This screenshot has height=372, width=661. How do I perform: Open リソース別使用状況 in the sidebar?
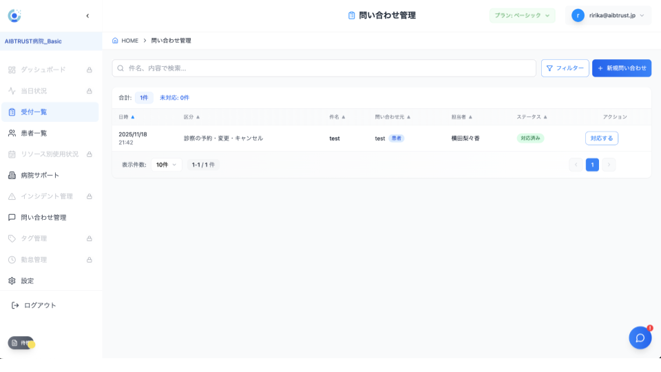(50, 154)
